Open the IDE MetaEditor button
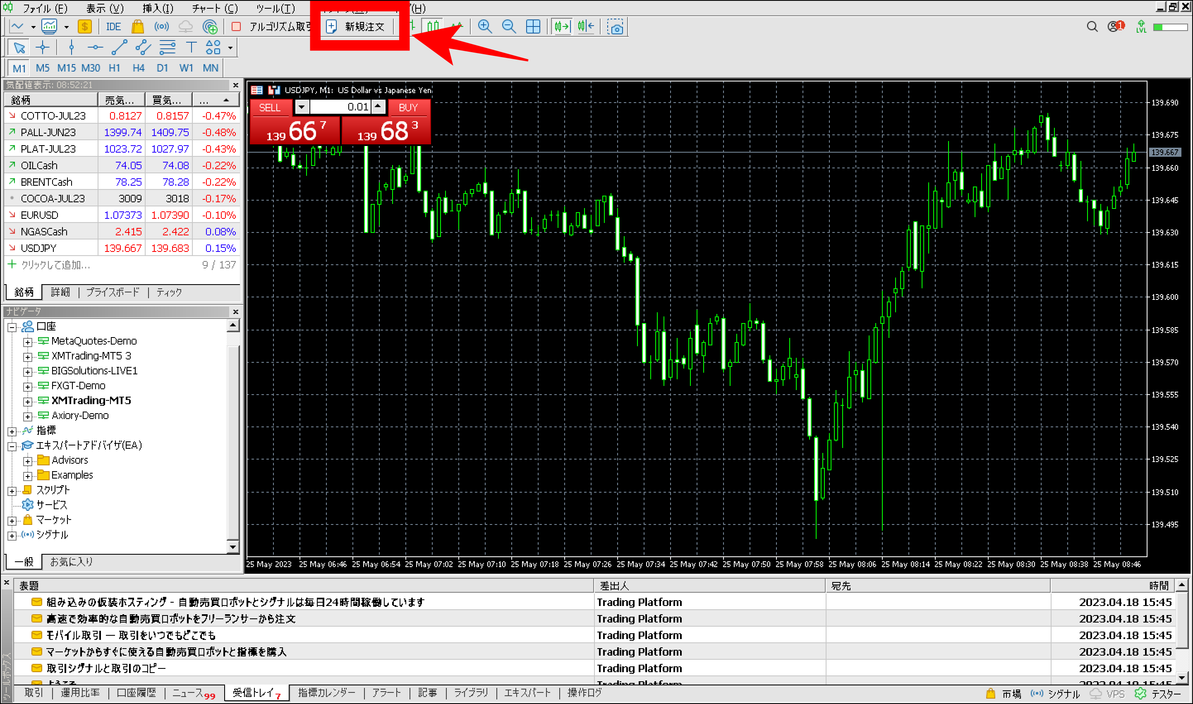The height and width of the screenshot is (704, 1193). (x=113, y=26)
